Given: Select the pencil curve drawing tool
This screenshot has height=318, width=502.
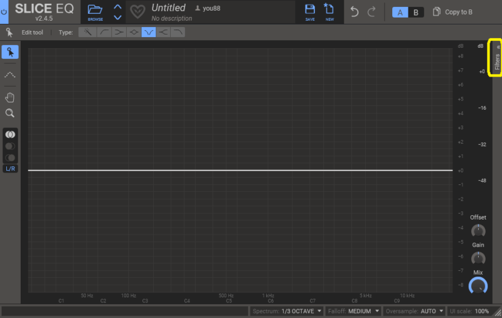Looking at the screenshot, I should 10,75.
